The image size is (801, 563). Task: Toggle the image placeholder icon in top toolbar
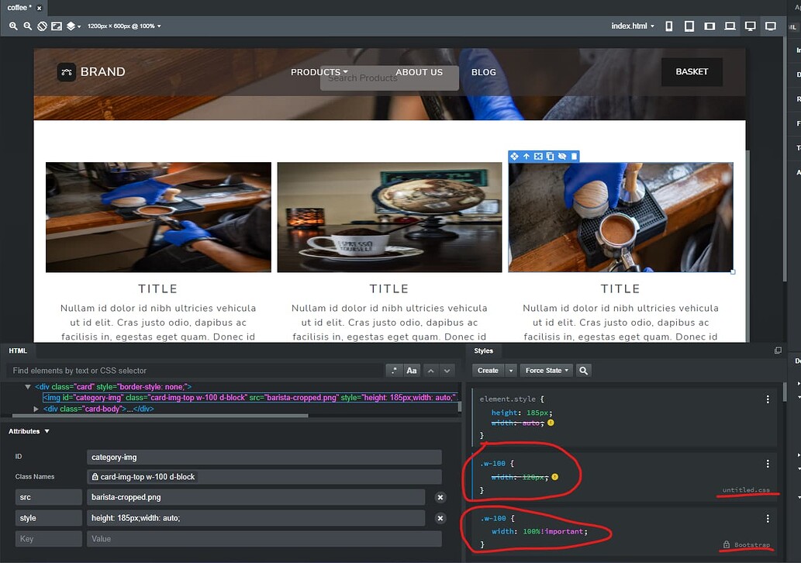[56, 26]
